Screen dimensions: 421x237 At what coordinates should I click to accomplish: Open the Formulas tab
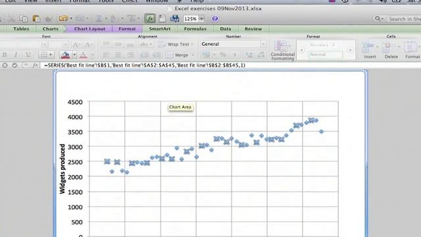pyautogui.click(x=195, y=29)
